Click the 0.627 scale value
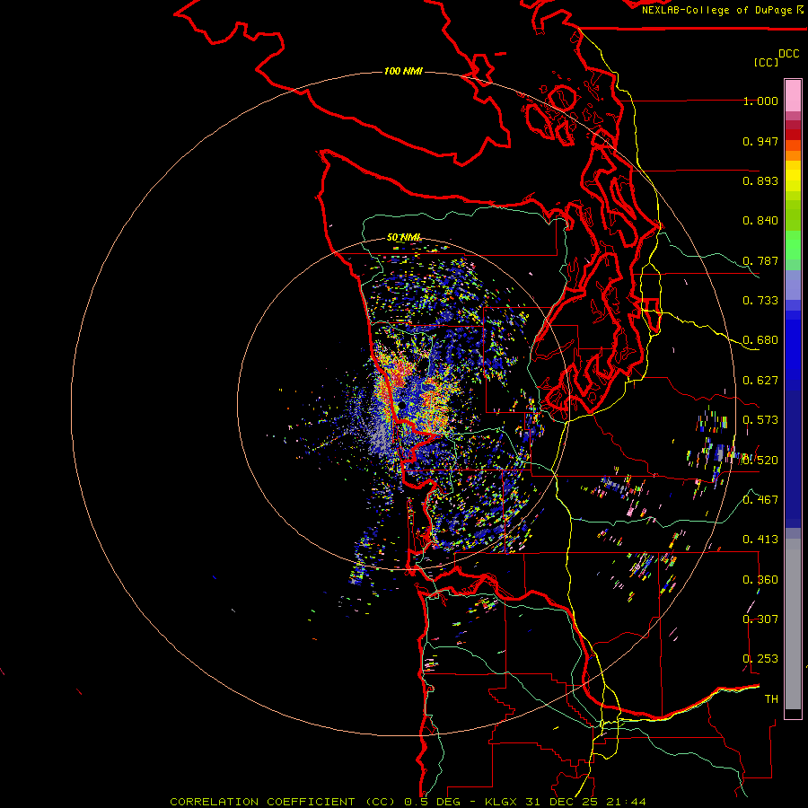This screenshot has width=808, height=808. [x=760, y=381]
